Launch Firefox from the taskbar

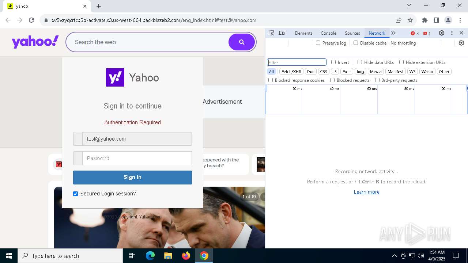pos(186,256)
